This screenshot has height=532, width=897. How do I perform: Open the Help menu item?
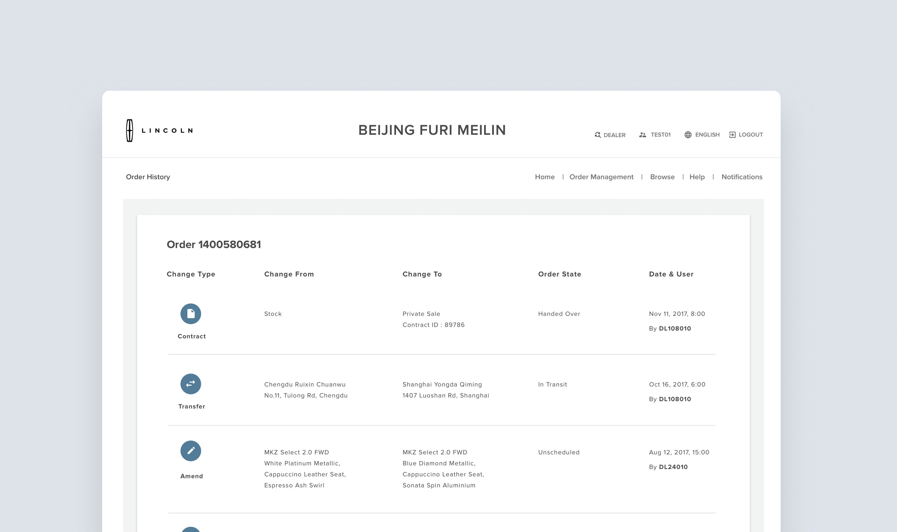tap(697, 177)
